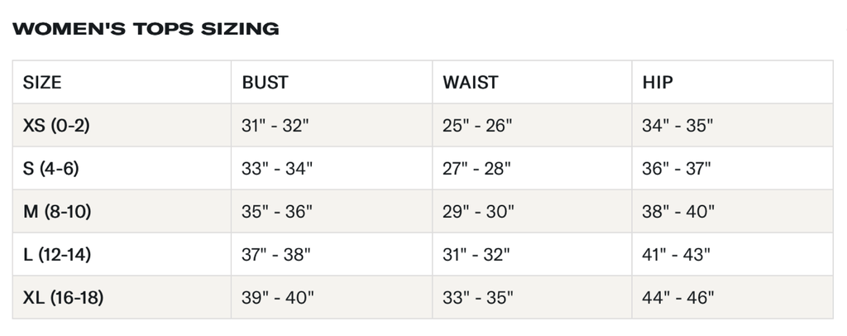Click the 31" - 32" bust measurement

(x=275, y=126)
